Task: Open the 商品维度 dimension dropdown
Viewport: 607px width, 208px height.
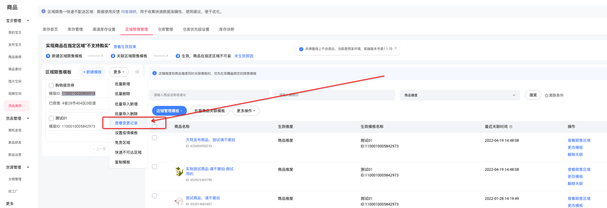Action: (x=460, y=95)
